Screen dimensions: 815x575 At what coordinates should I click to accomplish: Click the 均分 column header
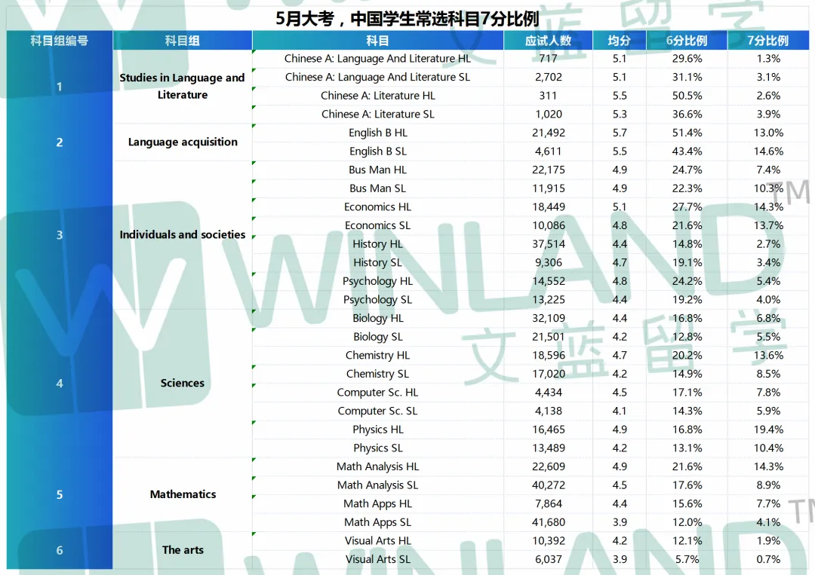[619, 41]
